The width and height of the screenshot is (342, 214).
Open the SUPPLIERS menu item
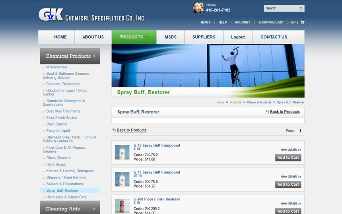pos(204,37)
